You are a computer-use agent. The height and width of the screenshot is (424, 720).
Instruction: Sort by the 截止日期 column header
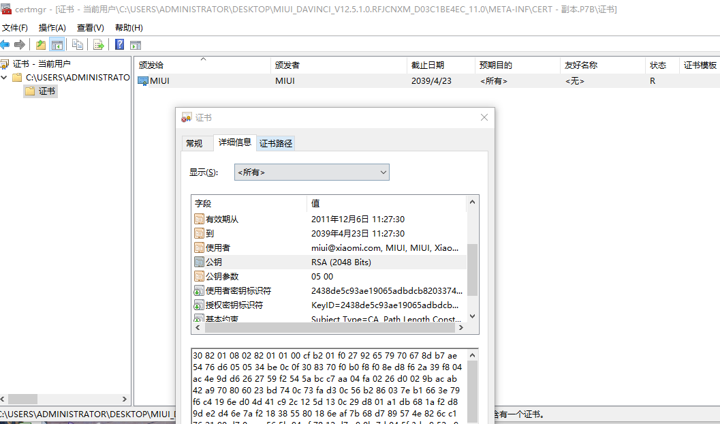[441, 65]
